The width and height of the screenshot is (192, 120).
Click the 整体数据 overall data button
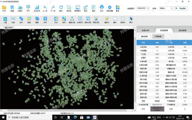[144, 36]
